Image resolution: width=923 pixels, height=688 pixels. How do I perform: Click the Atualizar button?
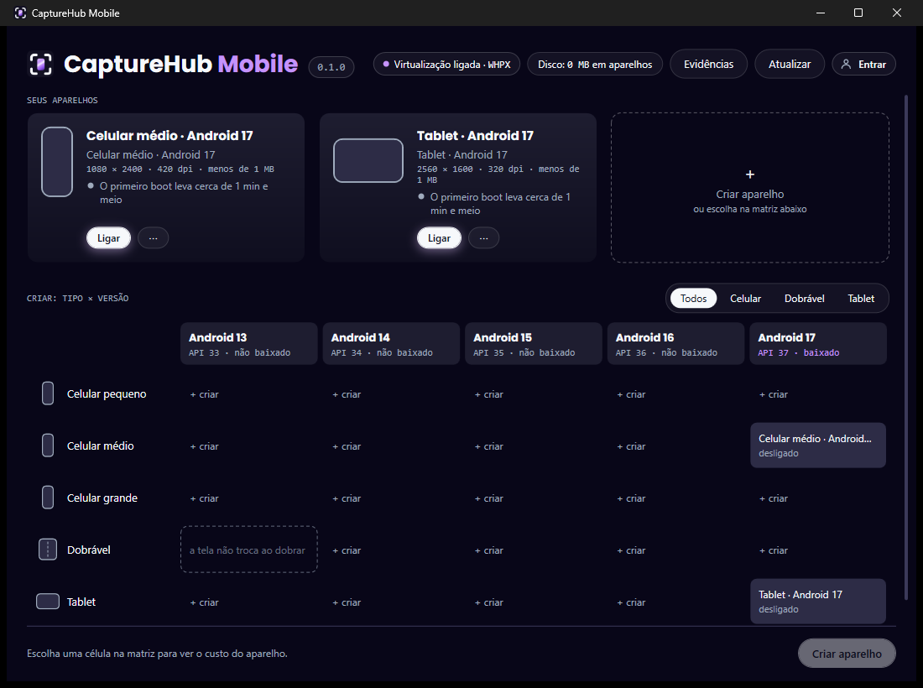(x=790, y=64)
